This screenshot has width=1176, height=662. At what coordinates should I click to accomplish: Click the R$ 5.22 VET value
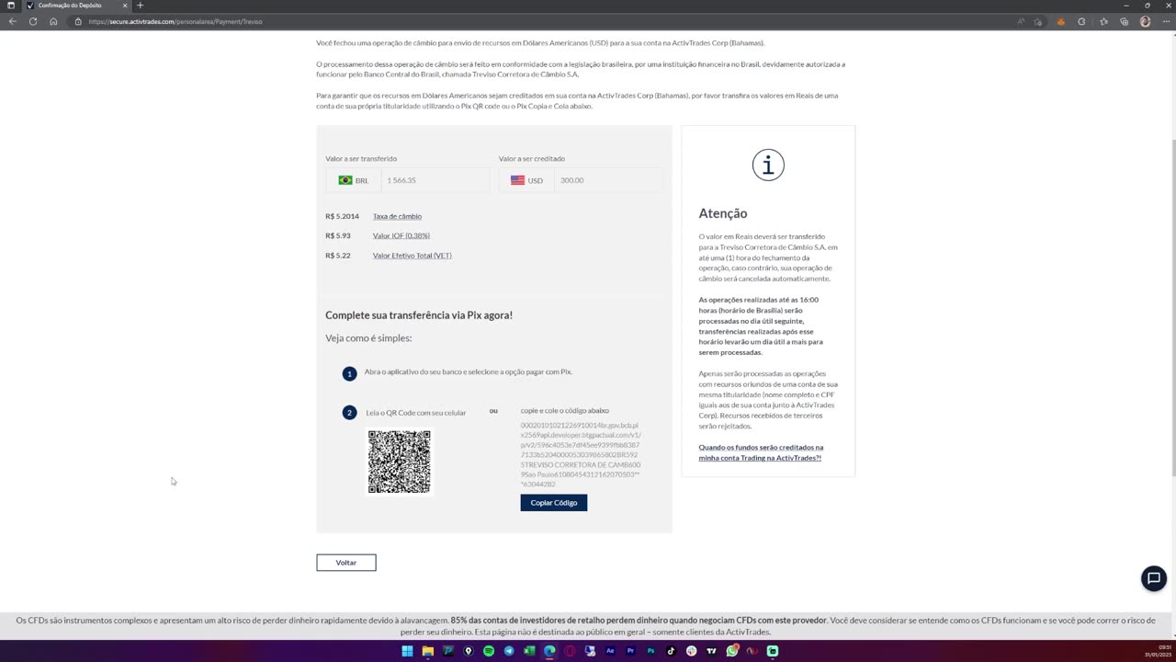coord(338,256)
